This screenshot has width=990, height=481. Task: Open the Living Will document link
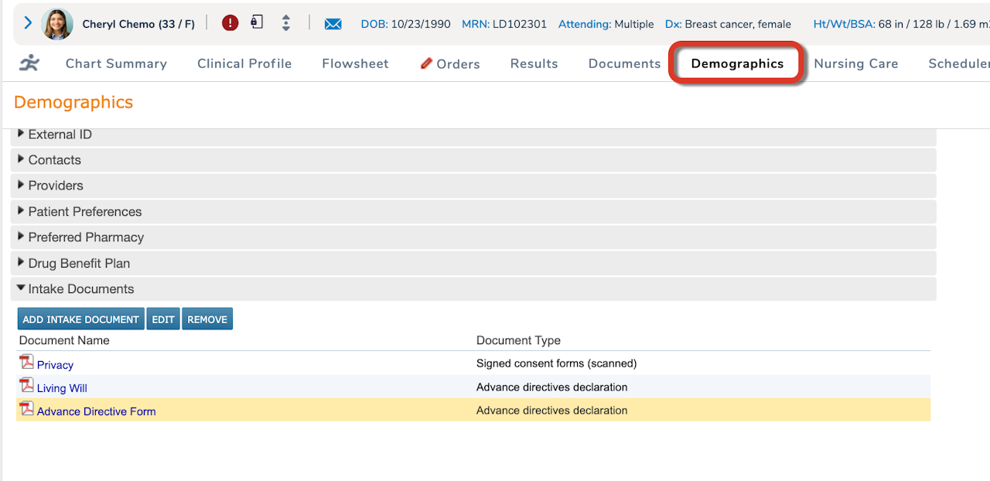click(62, 388)
